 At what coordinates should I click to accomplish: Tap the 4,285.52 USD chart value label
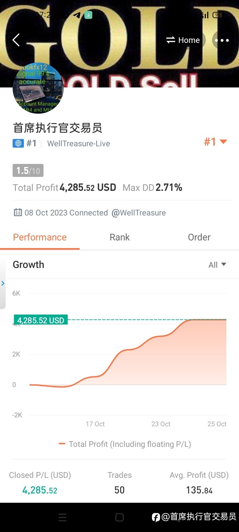(40, 320)
